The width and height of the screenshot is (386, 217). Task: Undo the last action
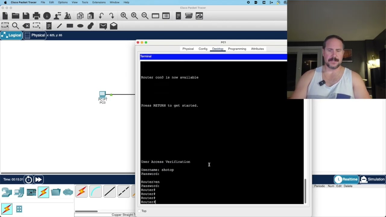[101, 16]
